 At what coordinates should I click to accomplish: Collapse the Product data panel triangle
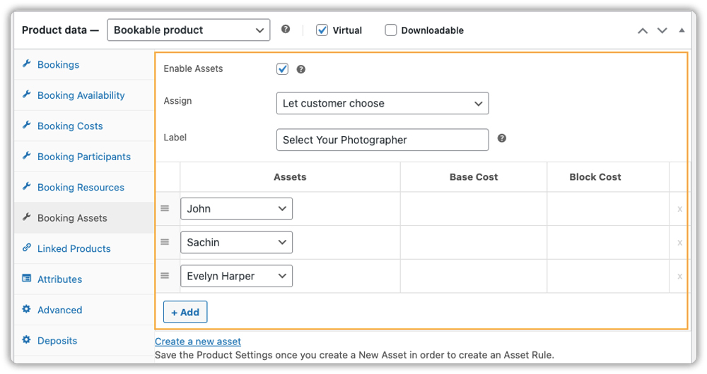682,30
